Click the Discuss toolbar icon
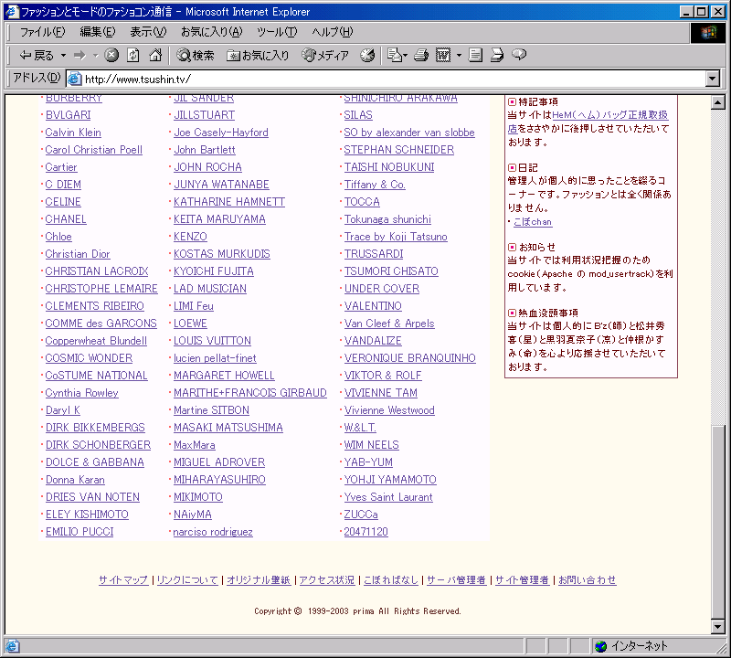This screenshot has width=731, height=658. point(475,56)
